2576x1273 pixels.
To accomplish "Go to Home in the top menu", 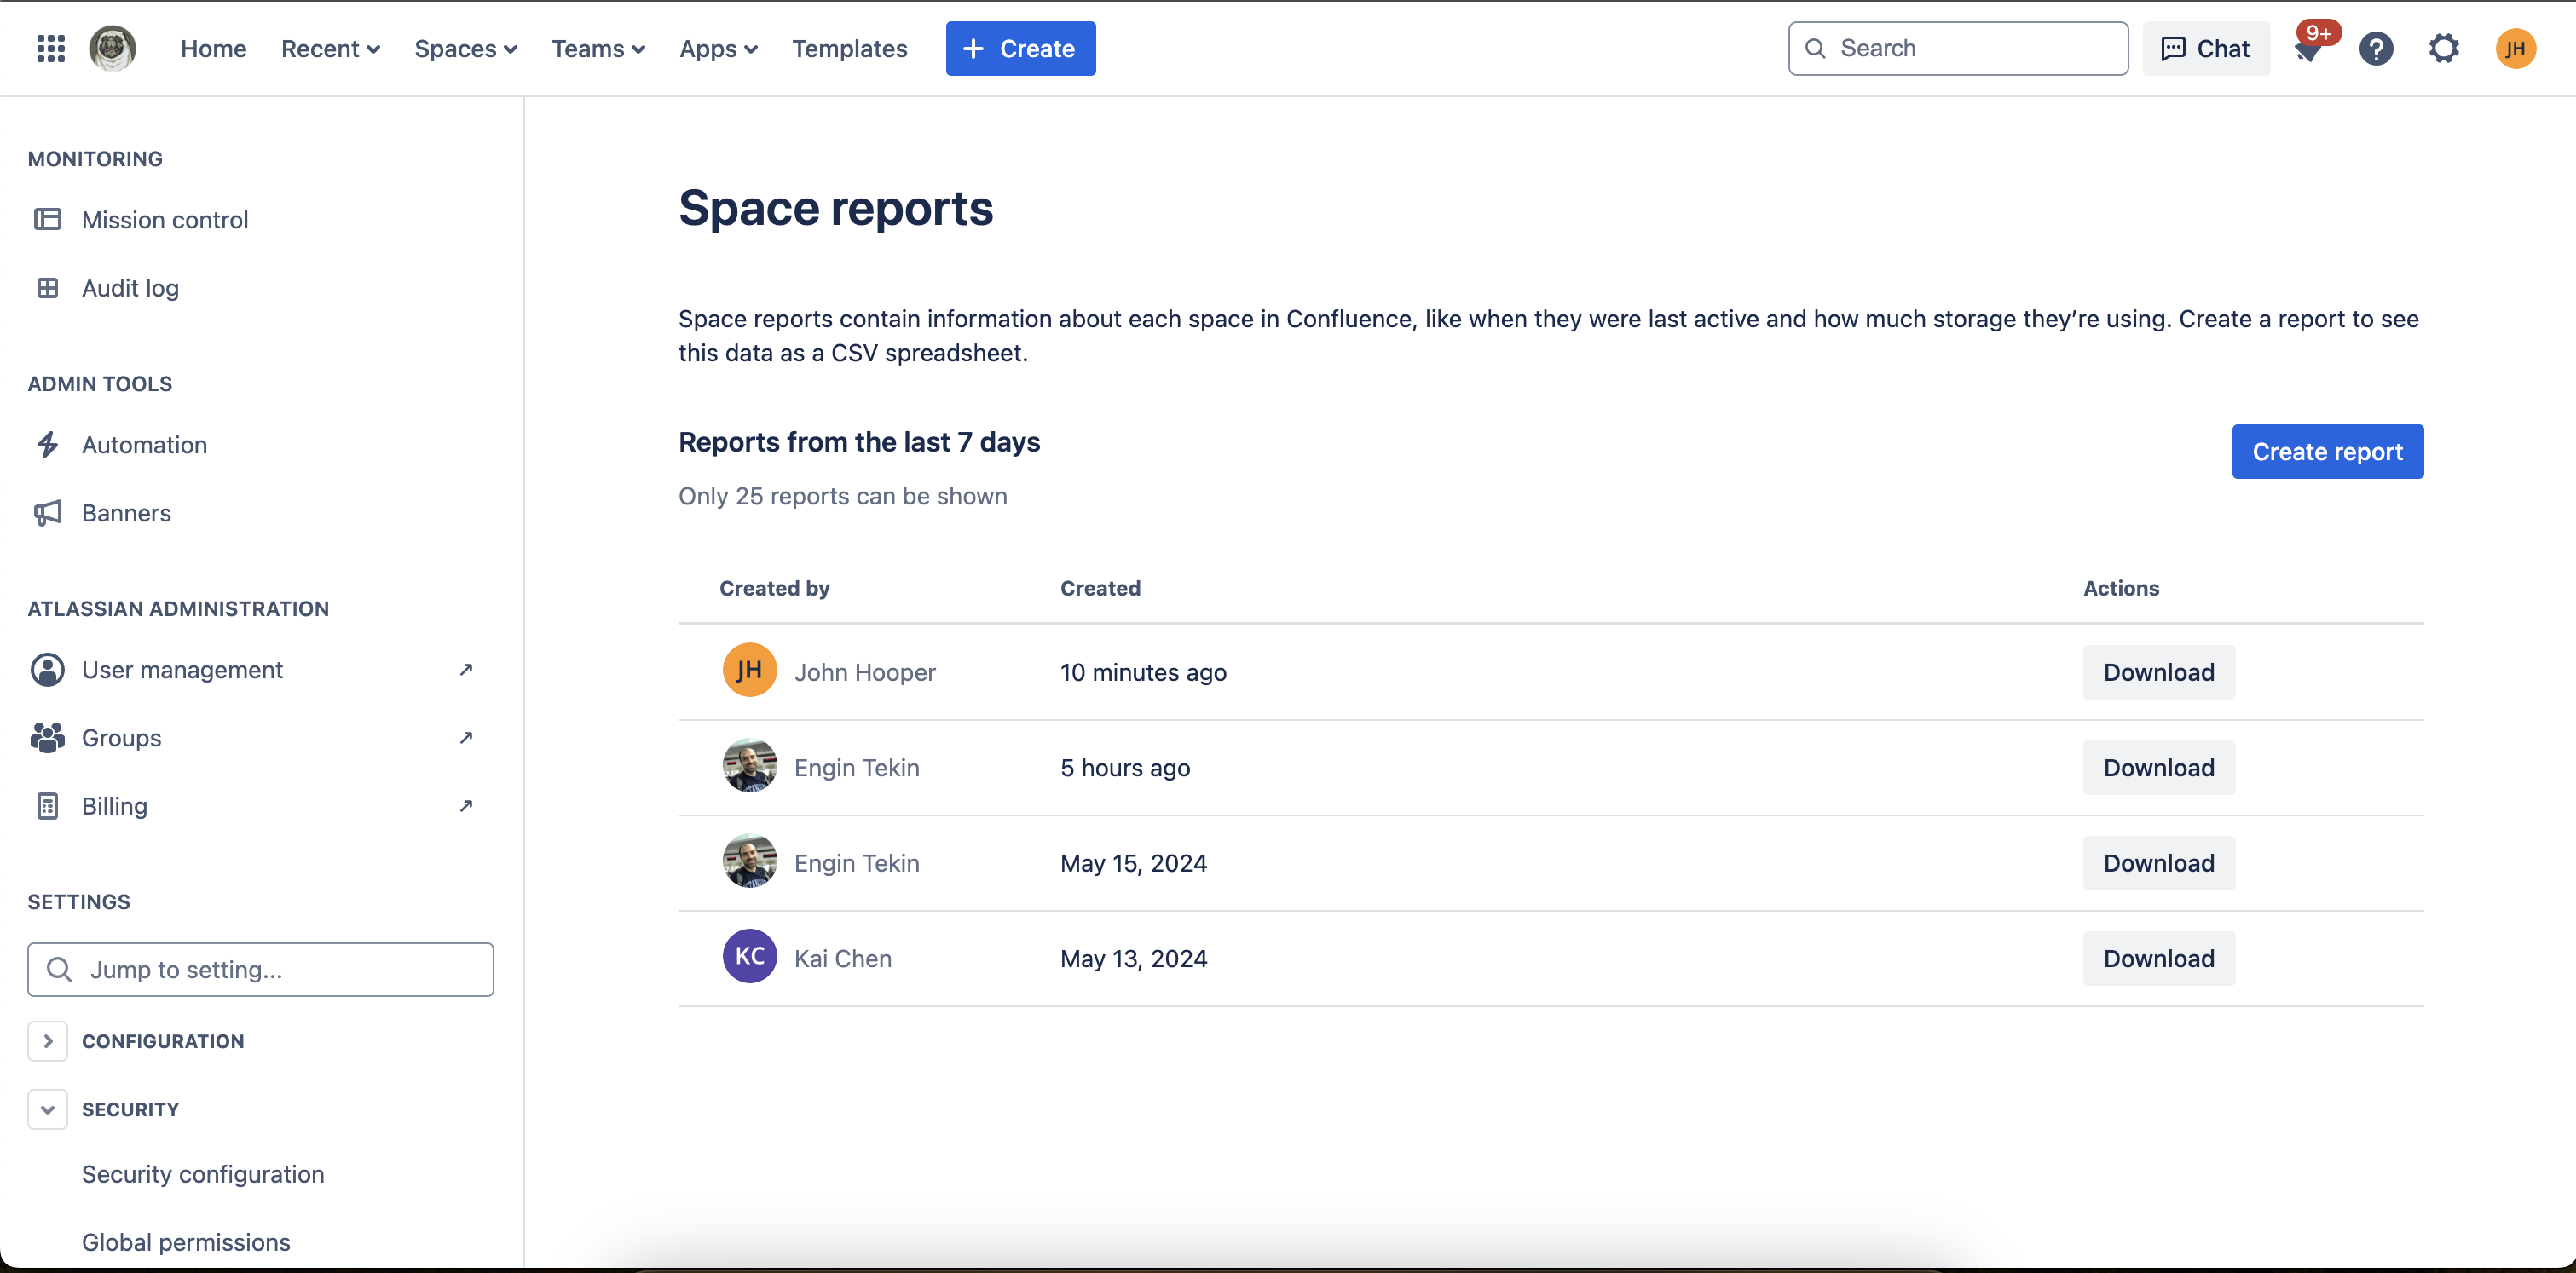I will (x=213, y=48).
